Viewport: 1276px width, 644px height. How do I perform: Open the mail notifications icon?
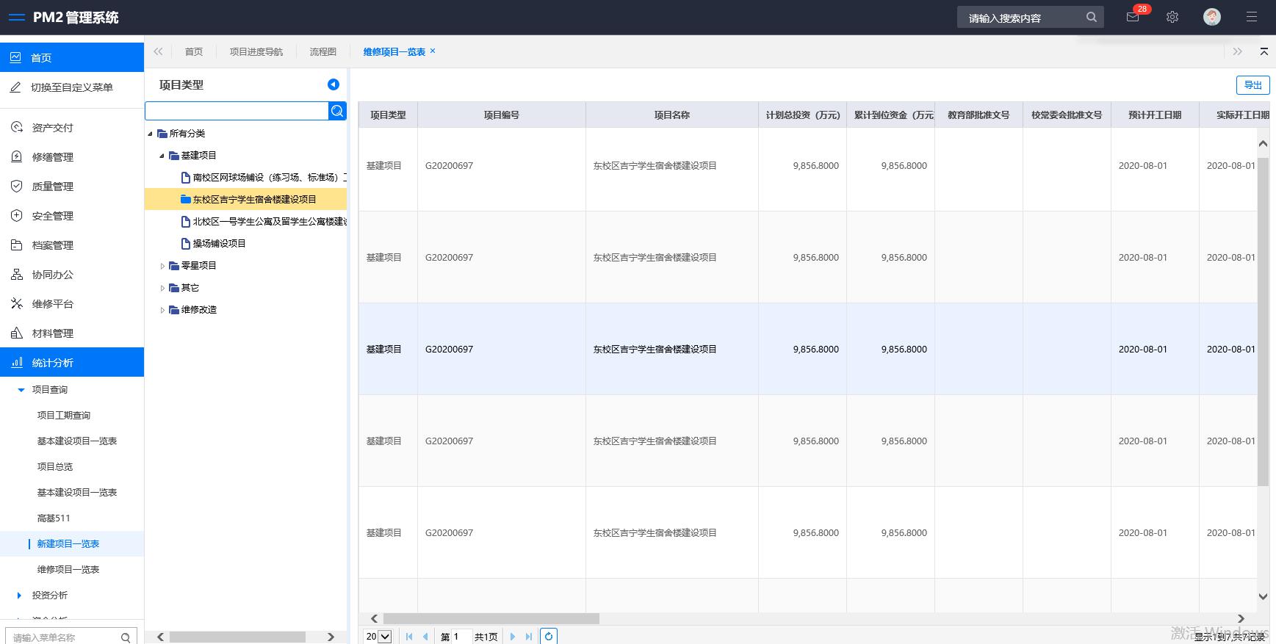(x=1133, y=17)
